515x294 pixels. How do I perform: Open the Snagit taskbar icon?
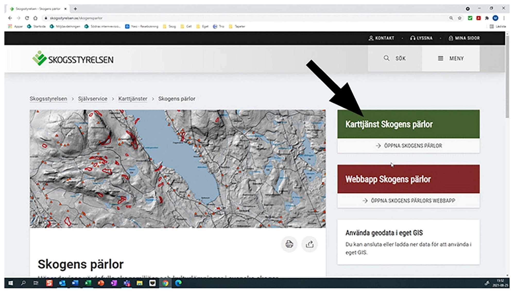coord(49,283)
